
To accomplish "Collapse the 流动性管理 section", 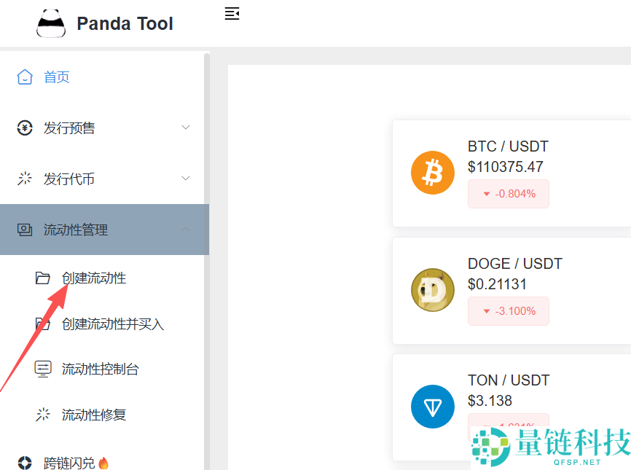I will pos(105,229).
